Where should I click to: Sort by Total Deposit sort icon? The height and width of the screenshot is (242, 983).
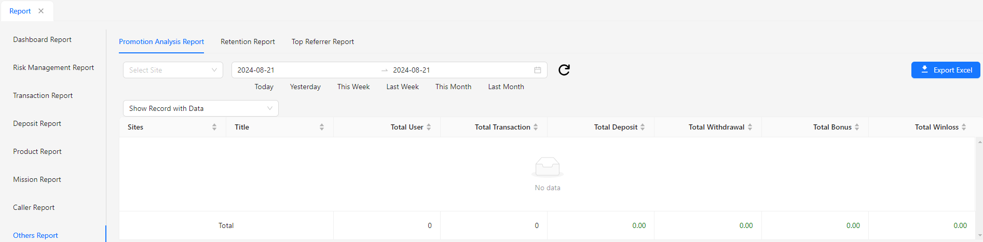(x=643, y=127)
